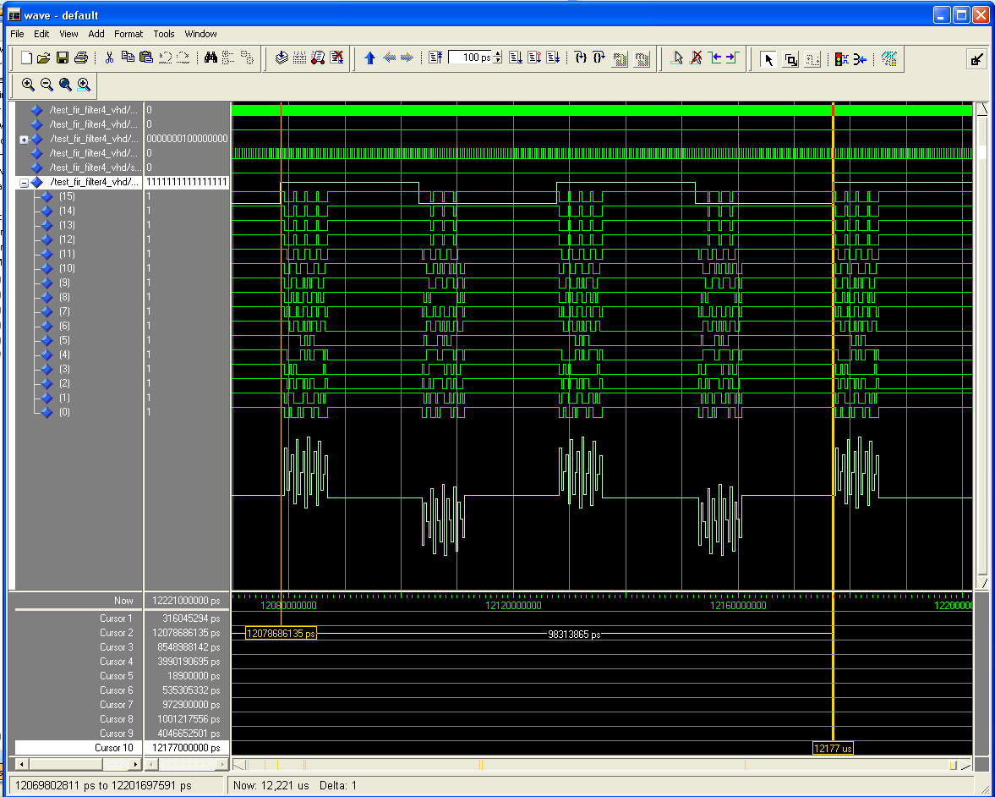
Task: Click the Cursor 9 value 4046652501 ps
Action: pyautogui.click(x=189, y=734)
